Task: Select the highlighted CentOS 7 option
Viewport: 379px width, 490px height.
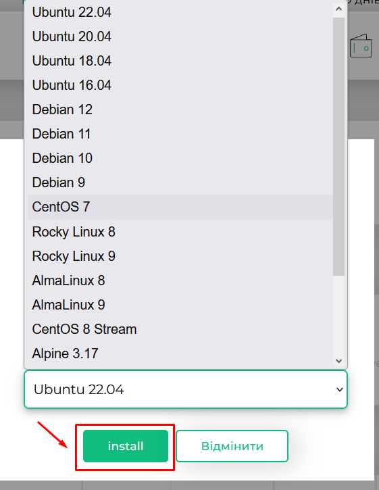Action: [x=180, y=207]
